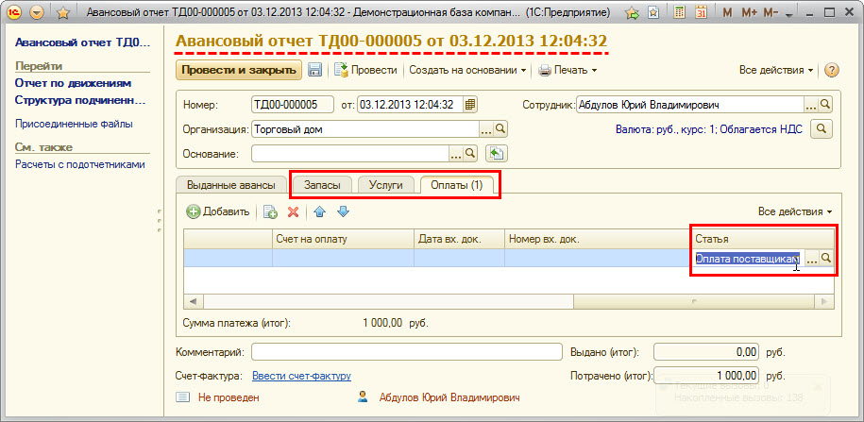Open the Создать на основании dropdown
The height and width of the screenshot is (422, 864).
point(466,71)
